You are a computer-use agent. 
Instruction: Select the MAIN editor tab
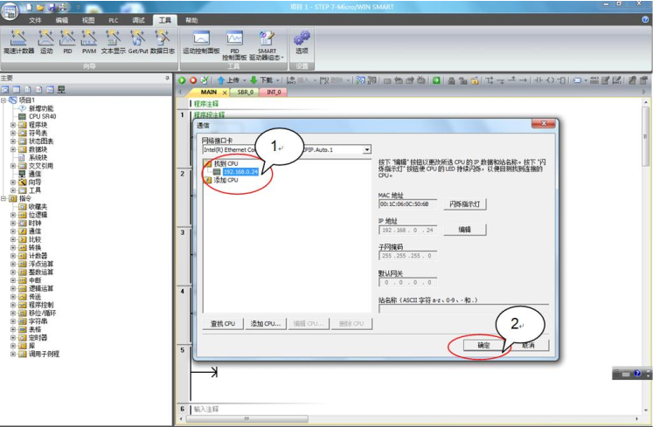[x=209, y=92]
